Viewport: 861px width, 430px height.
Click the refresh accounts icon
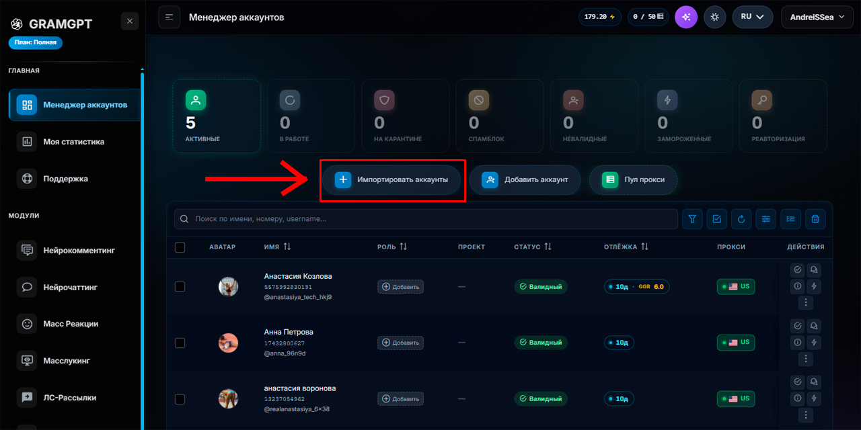click(x=741, y=219)
